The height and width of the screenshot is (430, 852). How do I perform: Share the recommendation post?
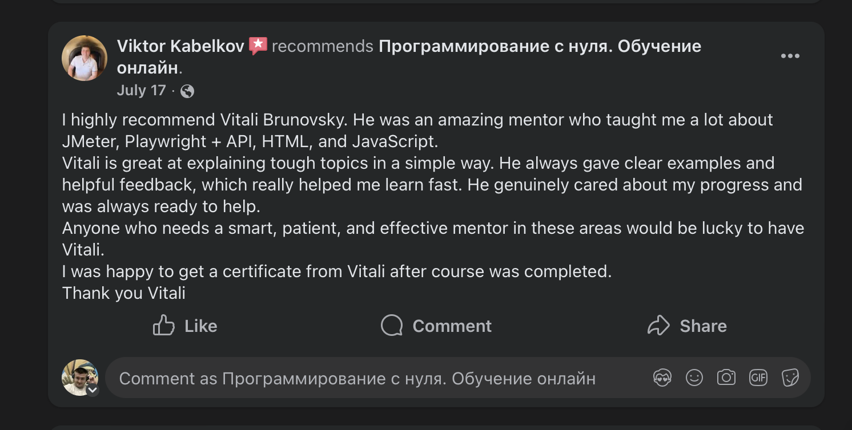click(x=687, y=326)
